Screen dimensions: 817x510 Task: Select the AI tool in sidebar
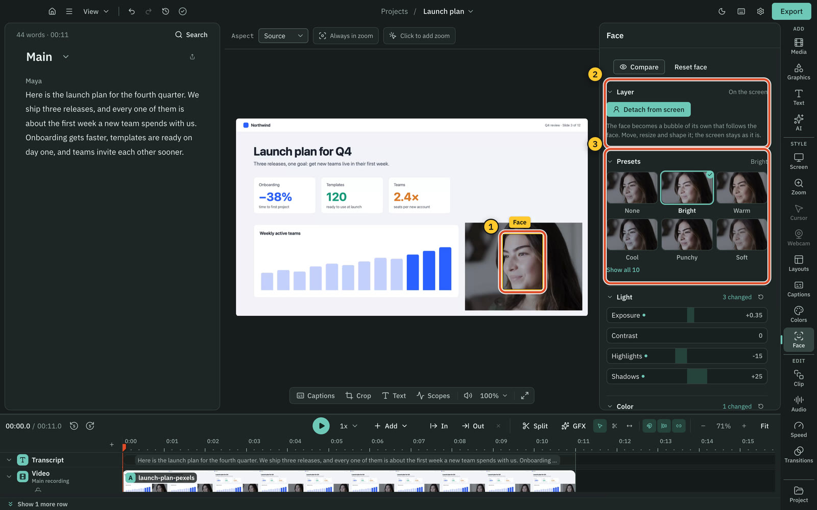pos(799,122)
